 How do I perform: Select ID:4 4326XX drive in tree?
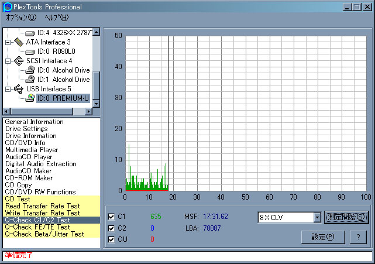pyautogui.click(x=64, y=33)
